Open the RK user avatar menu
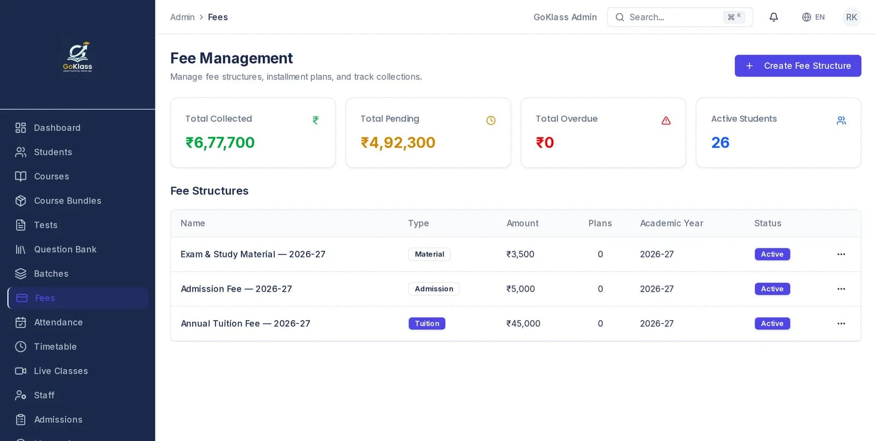This screenshot has height=441, width=876. pyautogui.click(x=851, y=17)
